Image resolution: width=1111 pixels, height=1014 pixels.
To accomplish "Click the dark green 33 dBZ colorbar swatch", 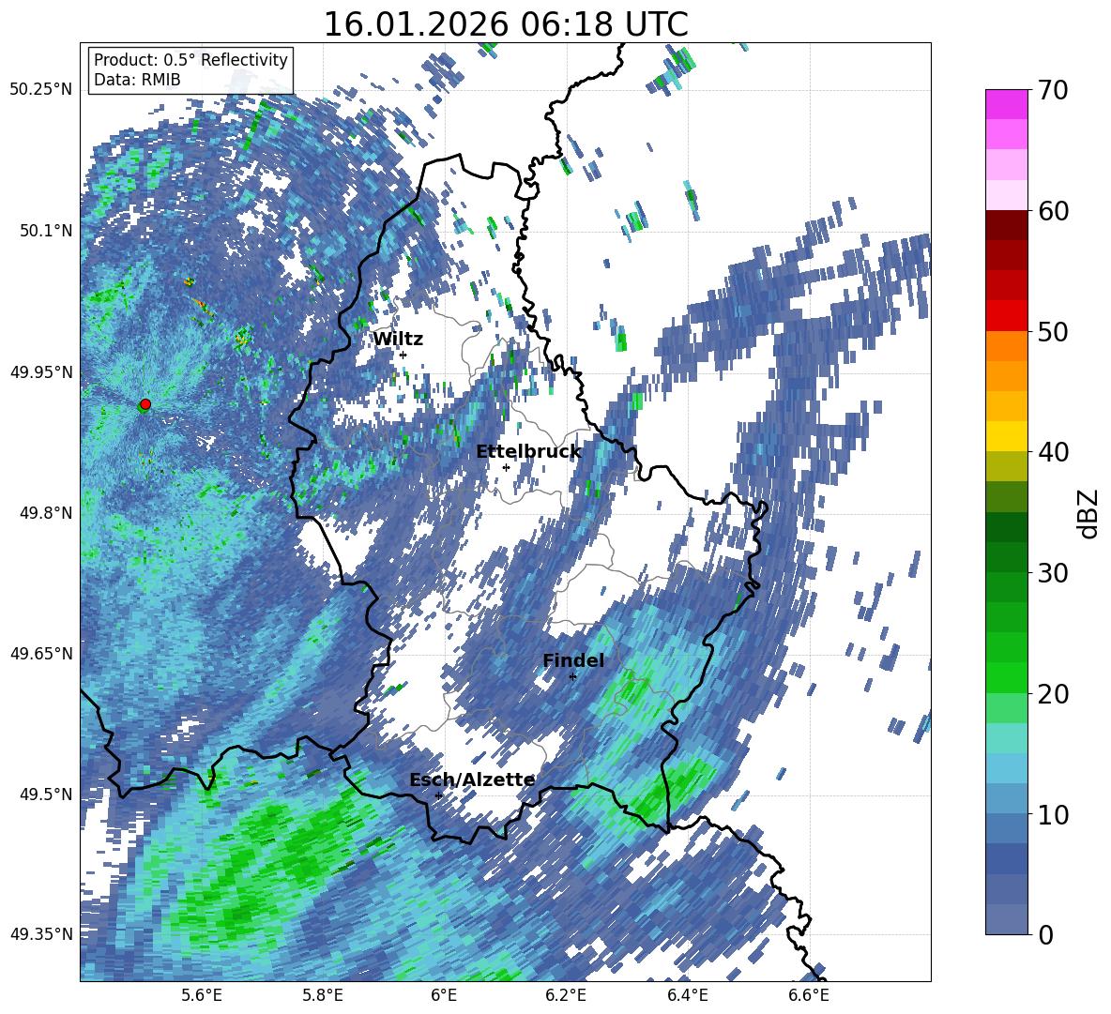I will [1006, 527].
